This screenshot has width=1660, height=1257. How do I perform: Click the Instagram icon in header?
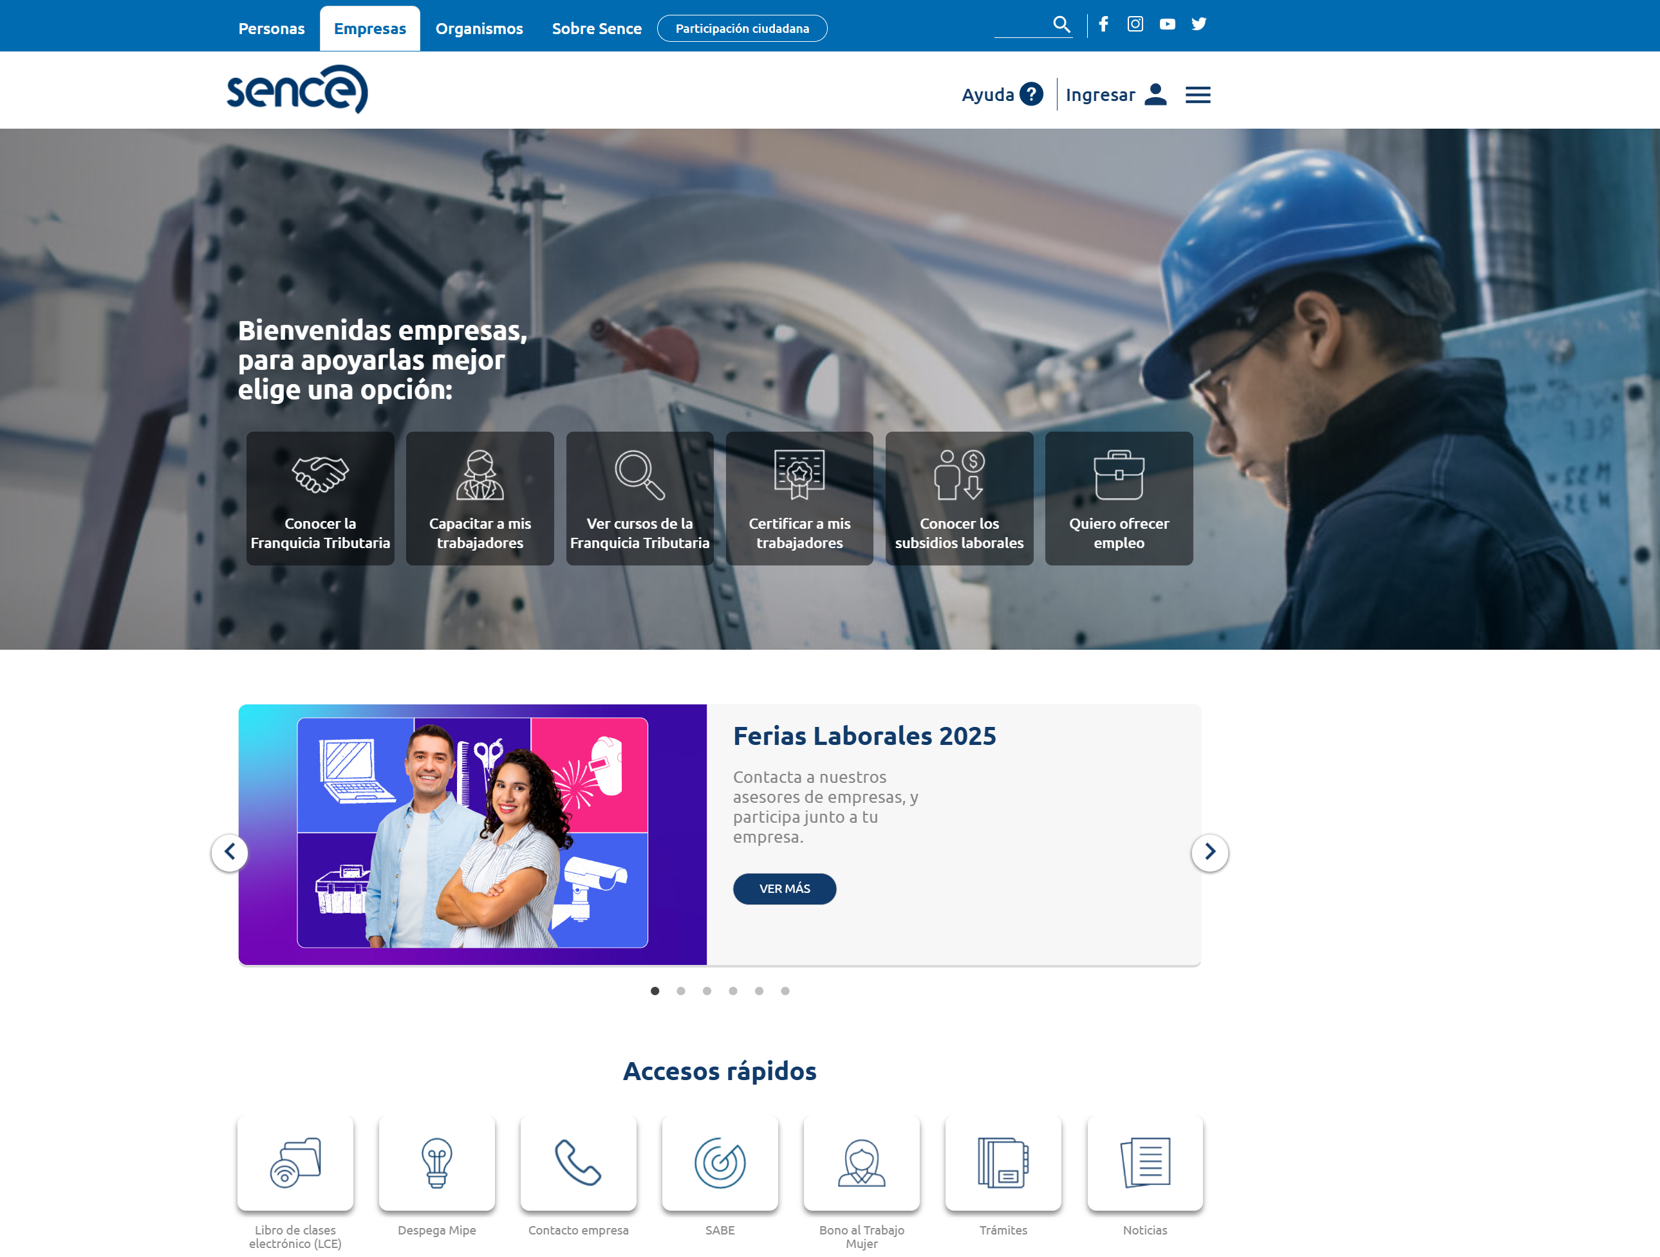[1135, 24]
